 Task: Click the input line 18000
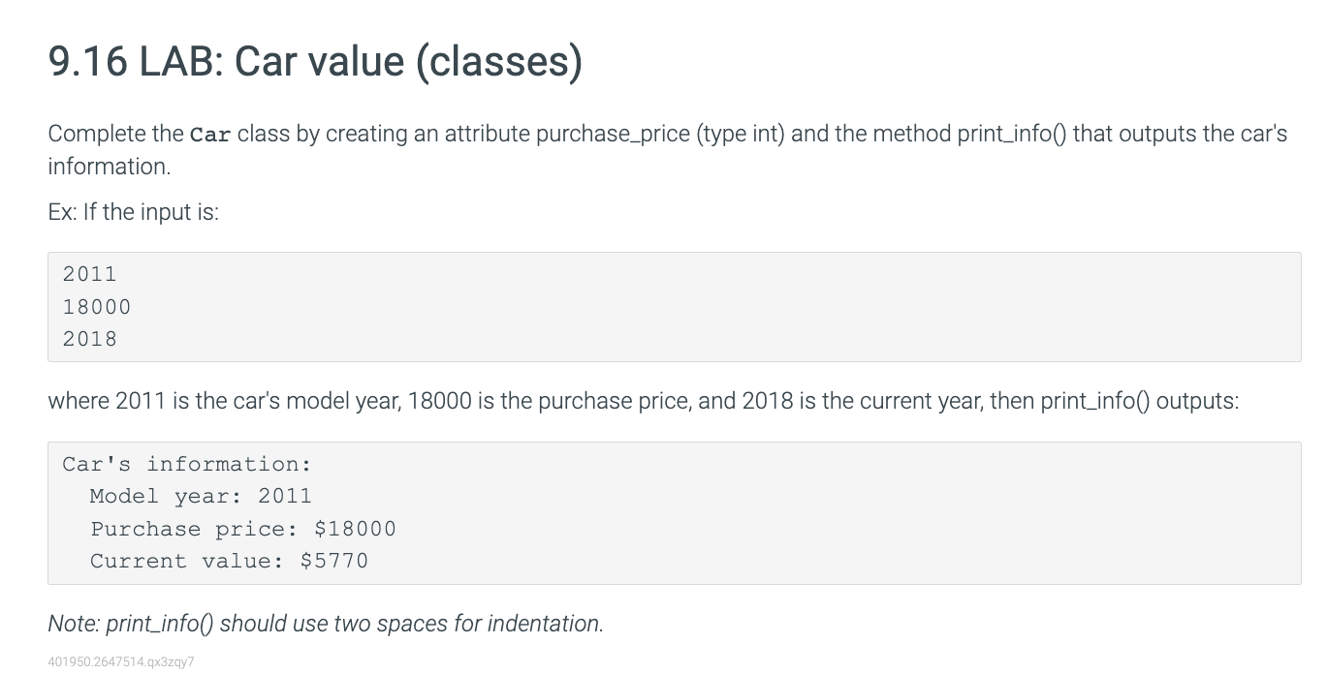pyautogui.click(x=96, y=307)
